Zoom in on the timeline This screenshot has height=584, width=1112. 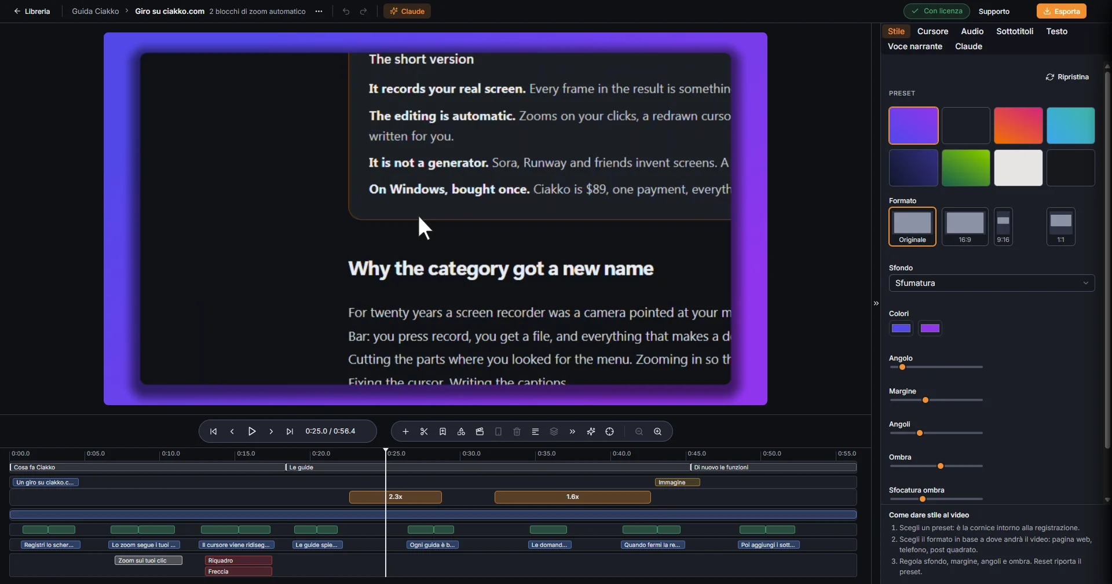pyautogui.click(x=657, y=432)
